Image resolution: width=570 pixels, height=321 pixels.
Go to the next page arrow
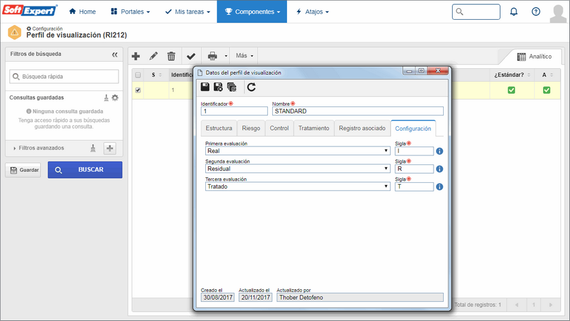pyautogui.click(x=551, y=305)
